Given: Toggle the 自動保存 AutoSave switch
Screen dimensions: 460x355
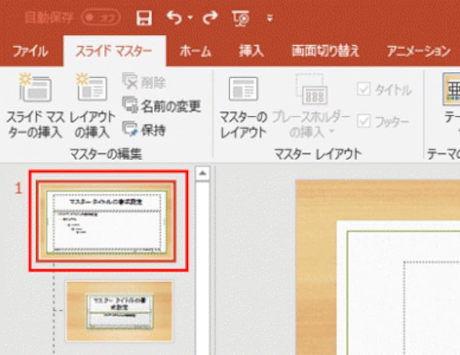Looking at the screenshot, I should [x=101, y=18].
